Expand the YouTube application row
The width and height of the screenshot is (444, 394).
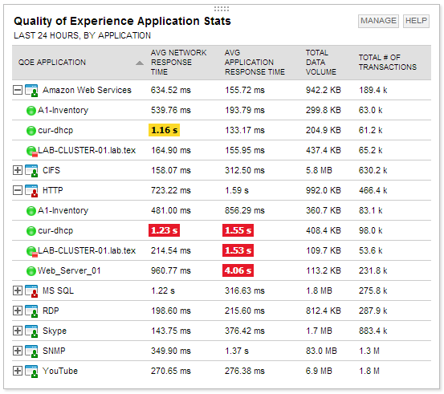[18, 371]
